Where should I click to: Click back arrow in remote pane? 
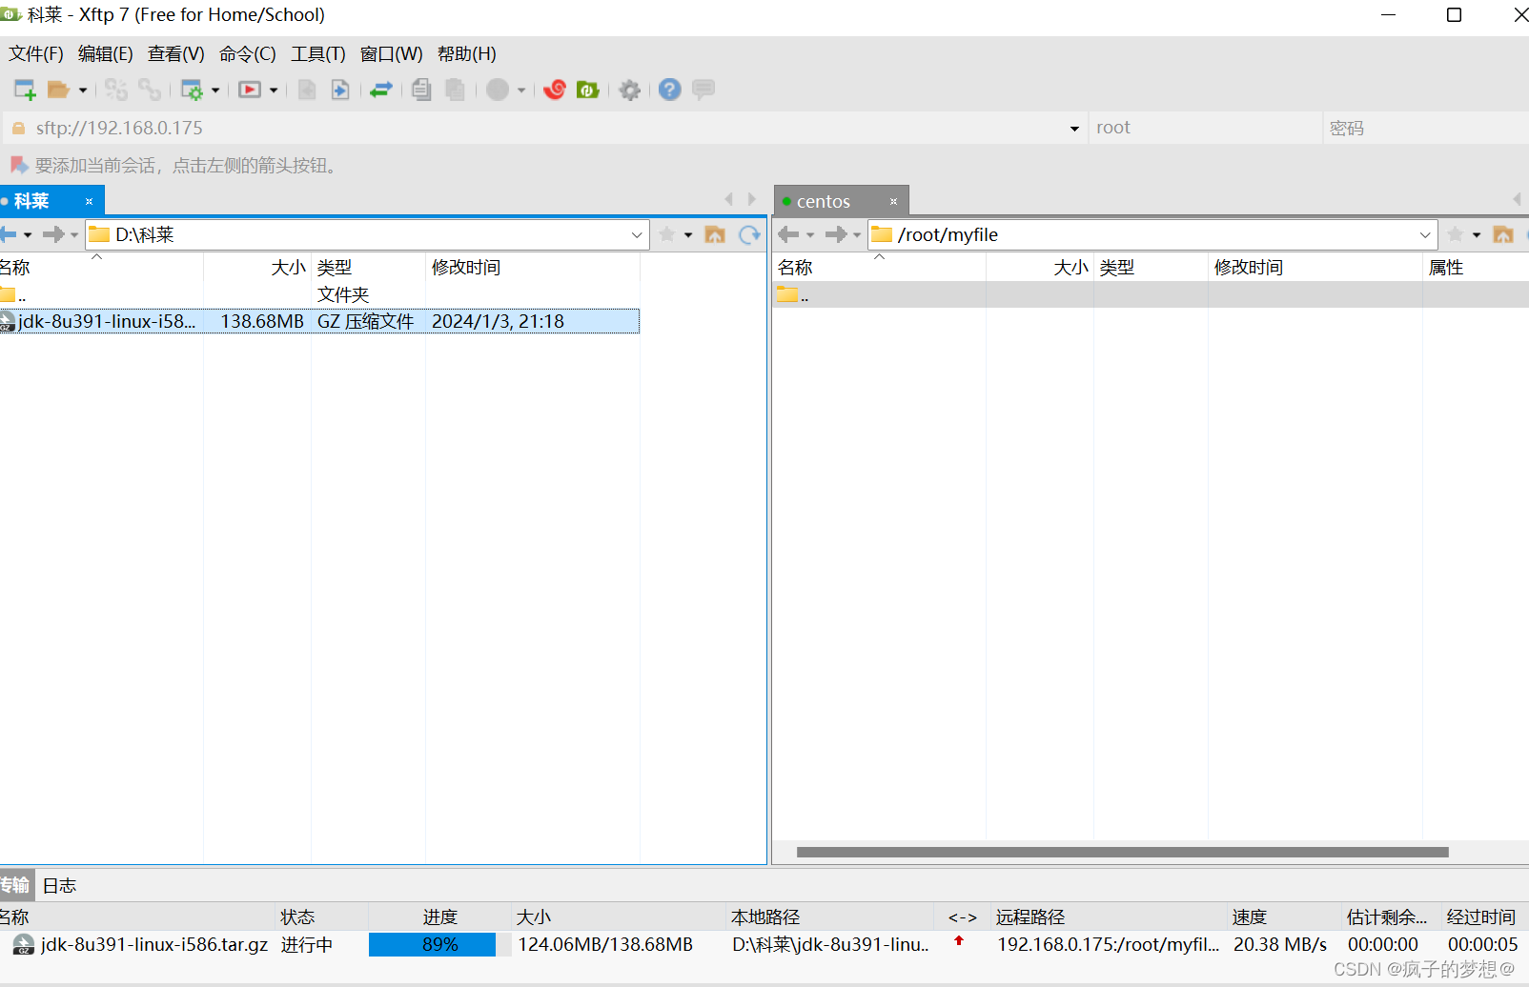[x=788, y=234]
